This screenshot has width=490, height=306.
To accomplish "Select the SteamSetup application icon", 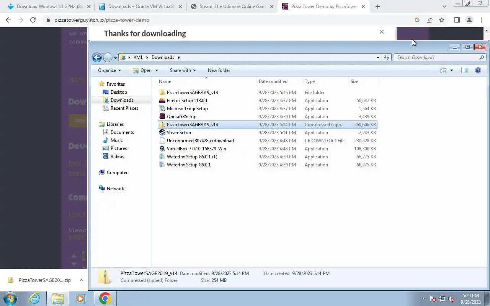I will [x=162, y=133].
